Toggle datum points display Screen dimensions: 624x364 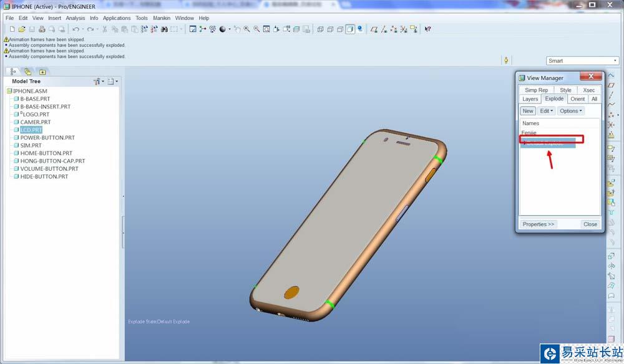pyautogui.click(x=394, y=29)
